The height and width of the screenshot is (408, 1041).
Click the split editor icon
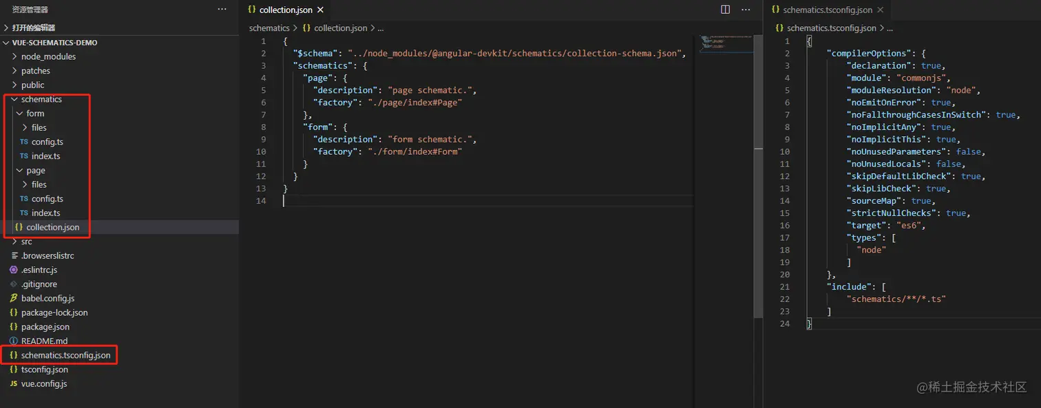point(725,10)
